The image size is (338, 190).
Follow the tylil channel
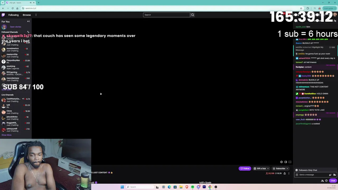(x=245, y=169)
